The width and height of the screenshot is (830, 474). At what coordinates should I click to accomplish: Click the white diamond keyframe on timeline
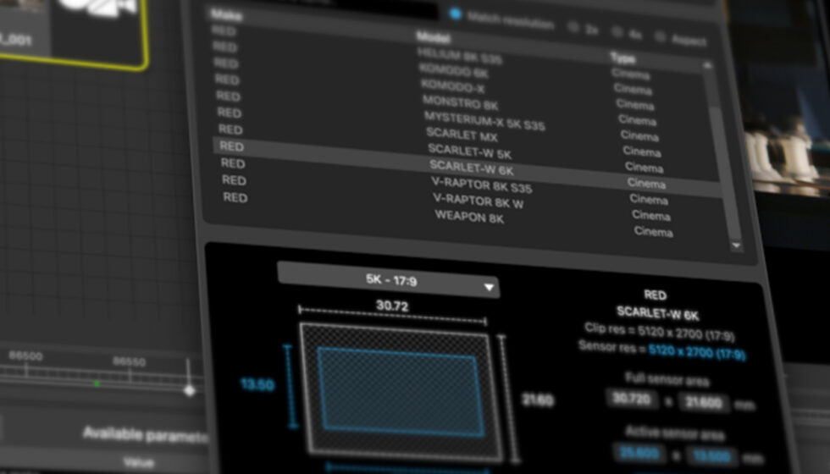click(x=189, y=391)
